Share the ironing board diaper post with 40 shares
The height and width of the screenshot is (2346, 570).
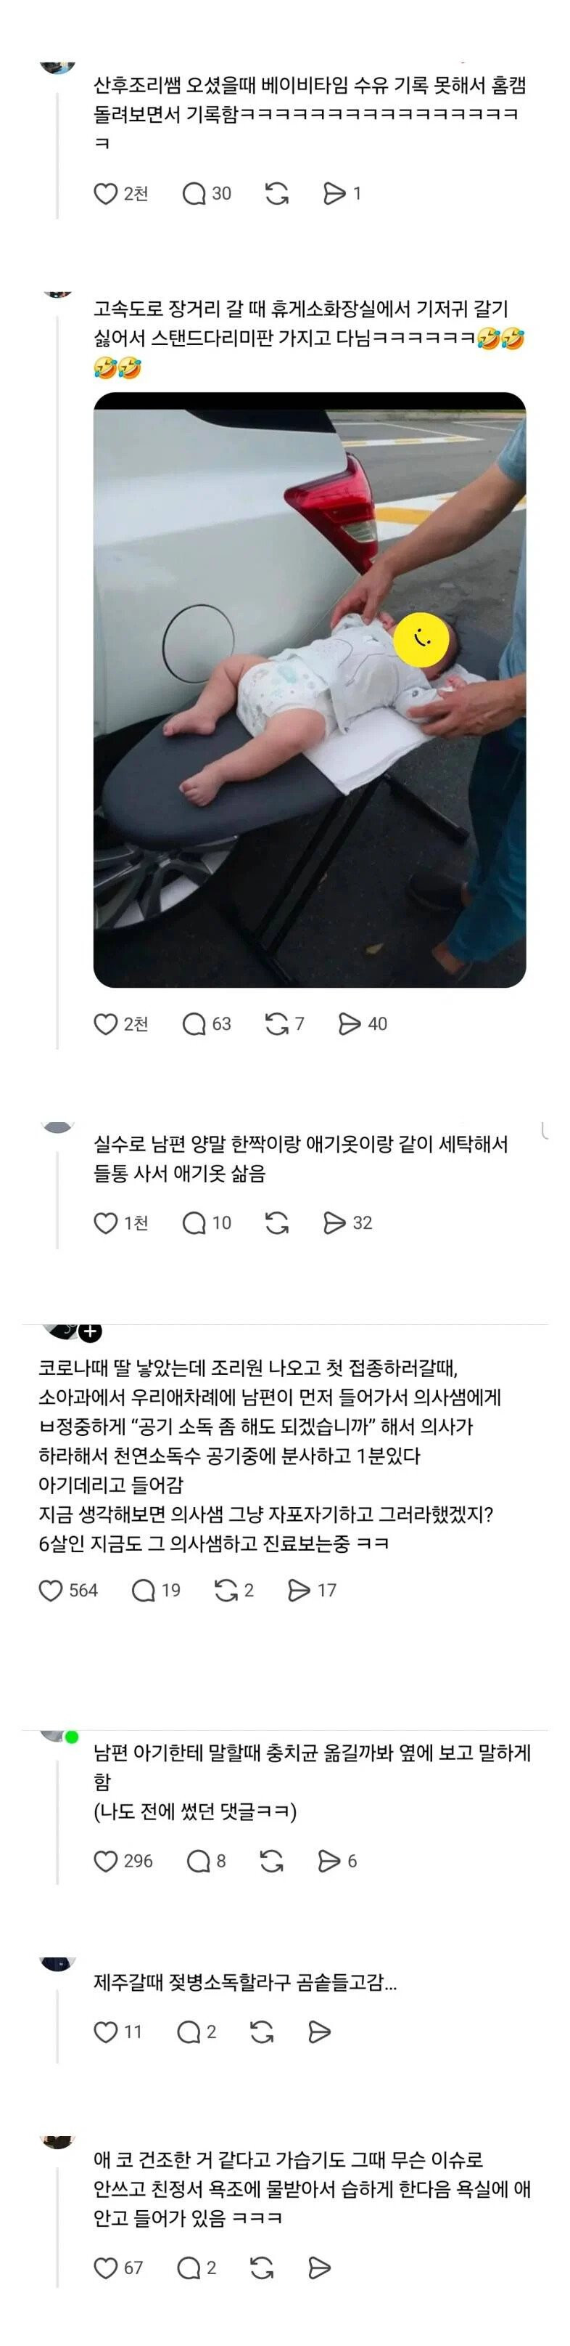click(x=363, y=1023)
